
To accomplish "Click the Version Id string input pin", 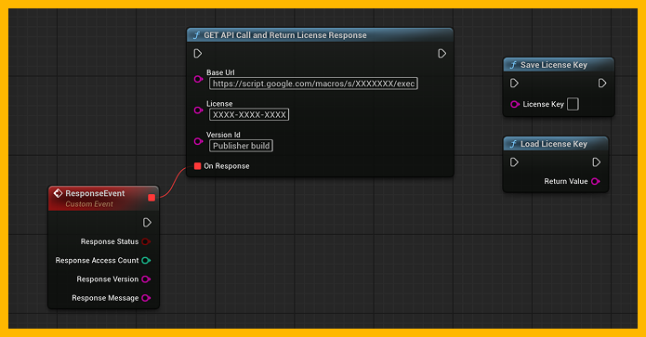I will 198,141.
